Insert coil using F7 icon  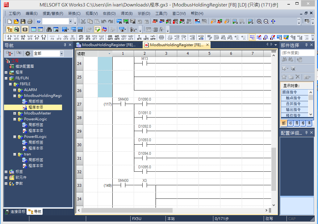pyautogui.click(x=37, y=38)
